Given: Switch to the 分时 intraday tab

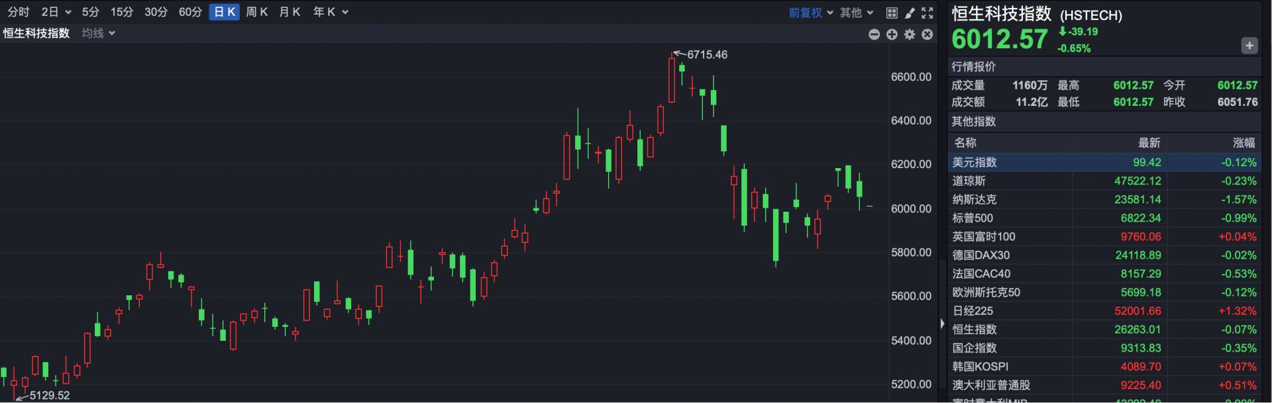Looking at the screenshot, I should click(x=18, y=12).
